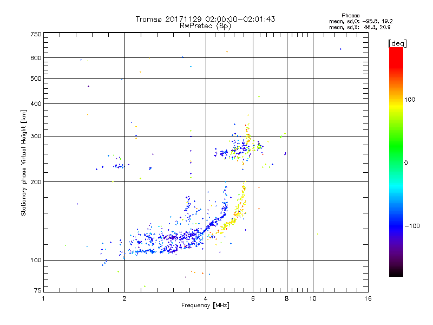Click the height axis tick "100" on left
The height and width of the screenshot is (325, 433).
(x=36, y=261)
